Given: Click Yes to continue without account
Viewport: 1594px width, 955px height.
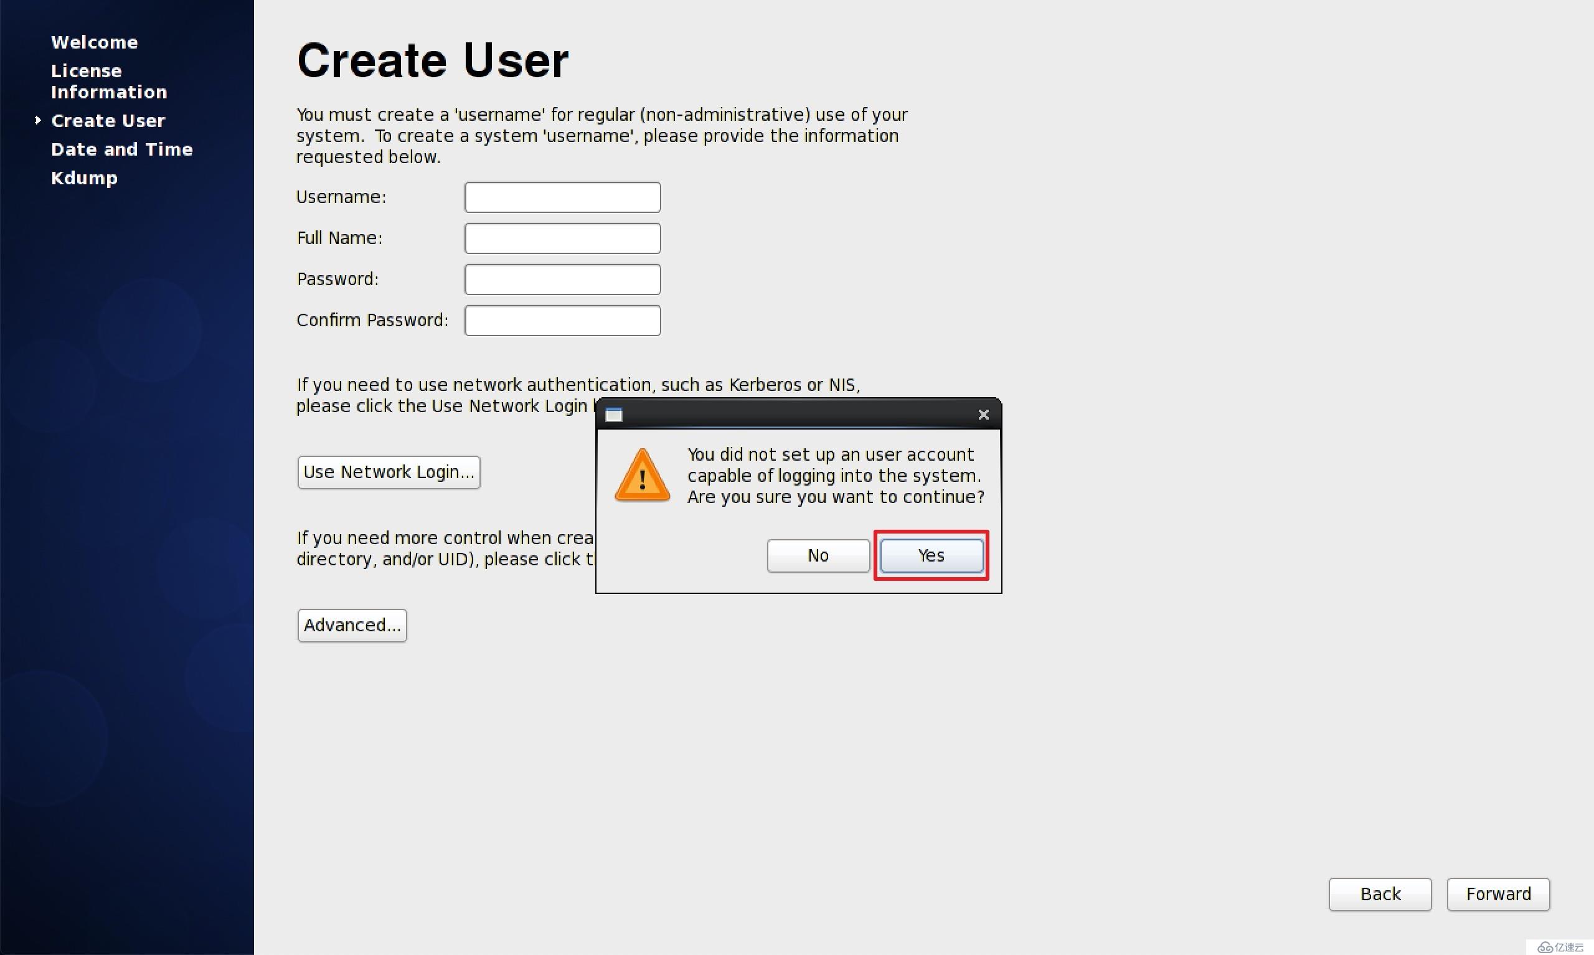Looking at the screenshot, I should (931, 555).
